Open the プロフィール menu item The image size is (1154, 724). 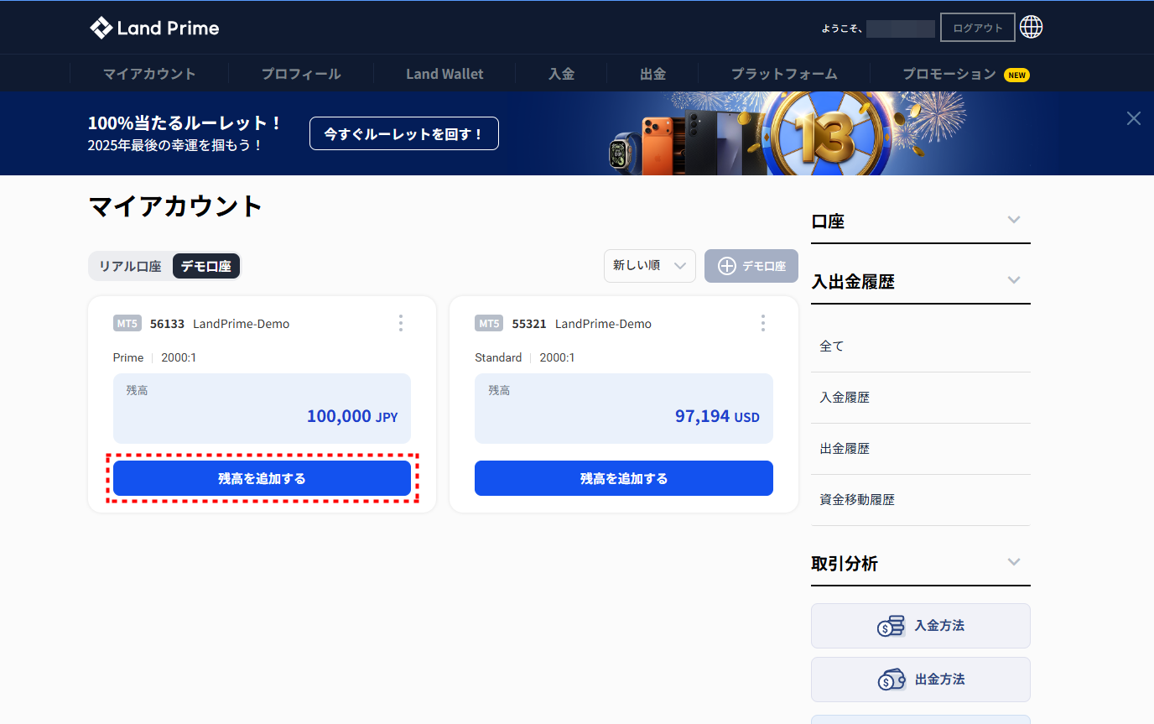click(301, 74)
